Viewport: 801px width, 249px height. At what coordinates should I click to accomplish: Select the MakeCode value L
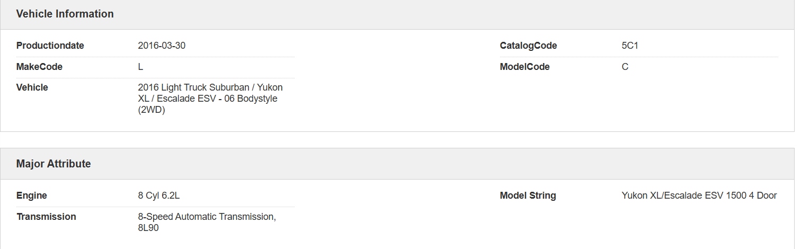140,67
